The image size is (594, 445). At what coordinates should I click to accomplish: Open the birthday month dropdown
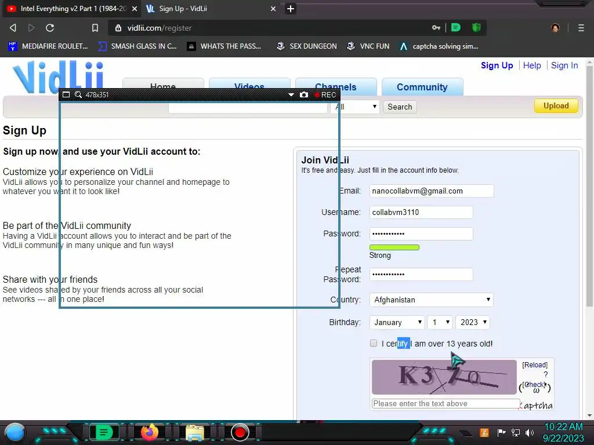click(x=397, y=322)
